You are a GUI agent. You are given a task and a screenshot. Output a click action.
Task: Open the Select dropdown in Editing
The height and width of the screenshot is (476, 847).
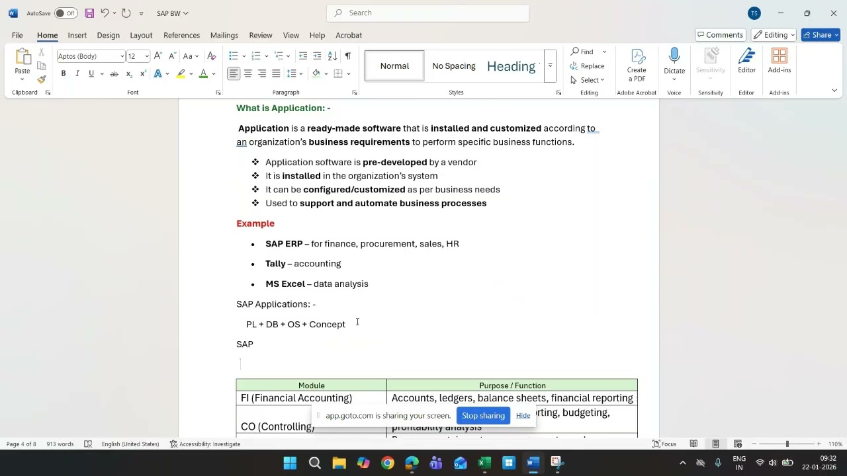tap(588, 80)
